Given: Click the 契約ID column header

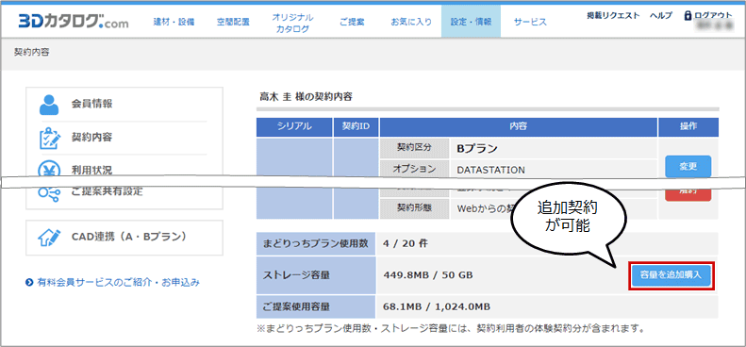Looking at the screenshot, I should [356, 127].
